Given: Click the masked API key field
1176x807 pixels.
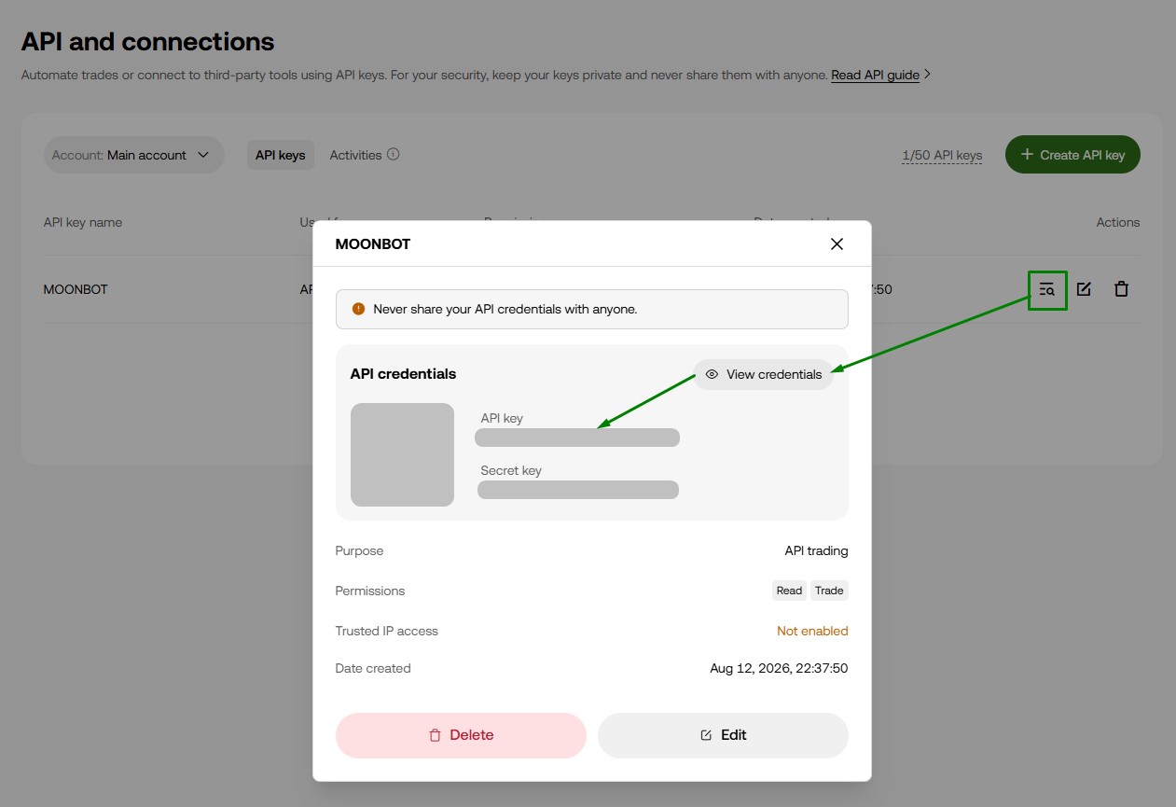Looking at the screenshot, I should [577, 438].
